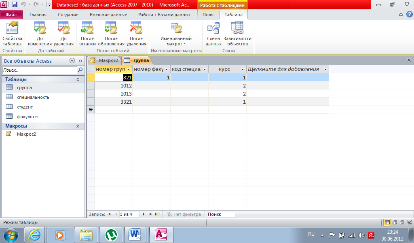Collapse the navigation pane with double chevron
This screenshot has height=243, width=414.
(80, 61)
